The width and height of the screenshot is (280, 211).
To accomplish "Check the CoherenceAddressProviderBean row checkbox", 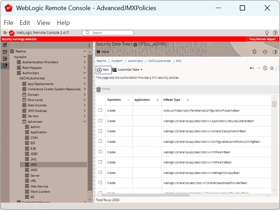I will coord(100,183).
